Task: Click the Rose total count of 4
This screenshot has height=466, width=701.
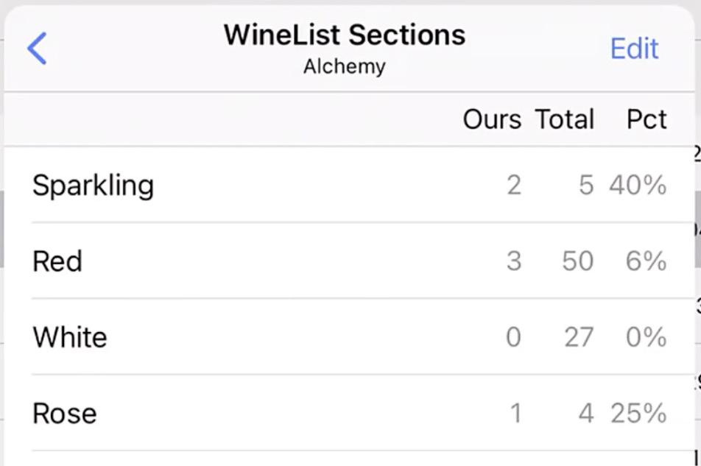Action: pyautogui.click(x=585, y=413)
